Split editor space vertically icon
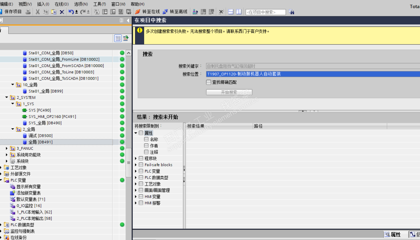The width and height of the screenshot is (420, 240). 239,12
